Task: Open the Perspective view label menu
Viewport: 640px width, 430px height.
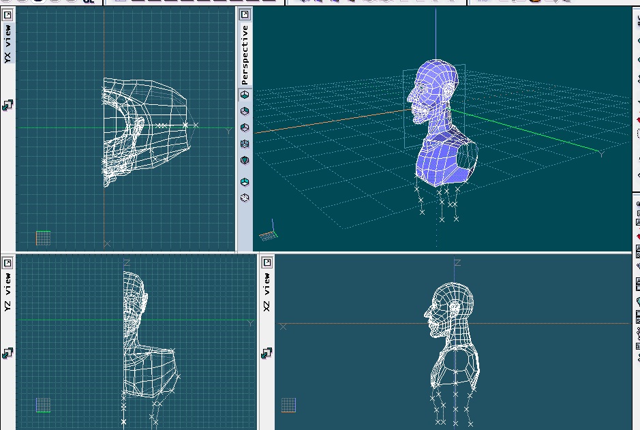Action: click(x=245, y=55)
